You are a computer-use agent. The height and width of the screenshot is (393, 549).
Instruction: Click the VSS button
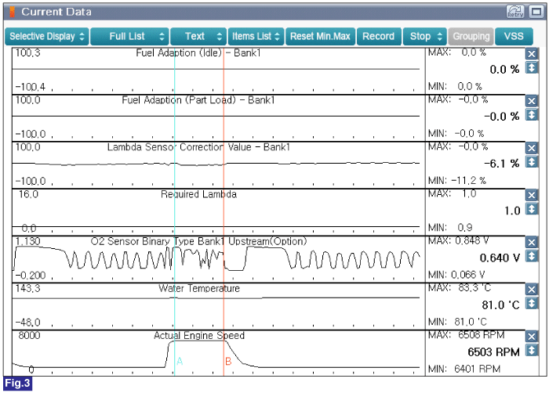(x=514, y=36)
